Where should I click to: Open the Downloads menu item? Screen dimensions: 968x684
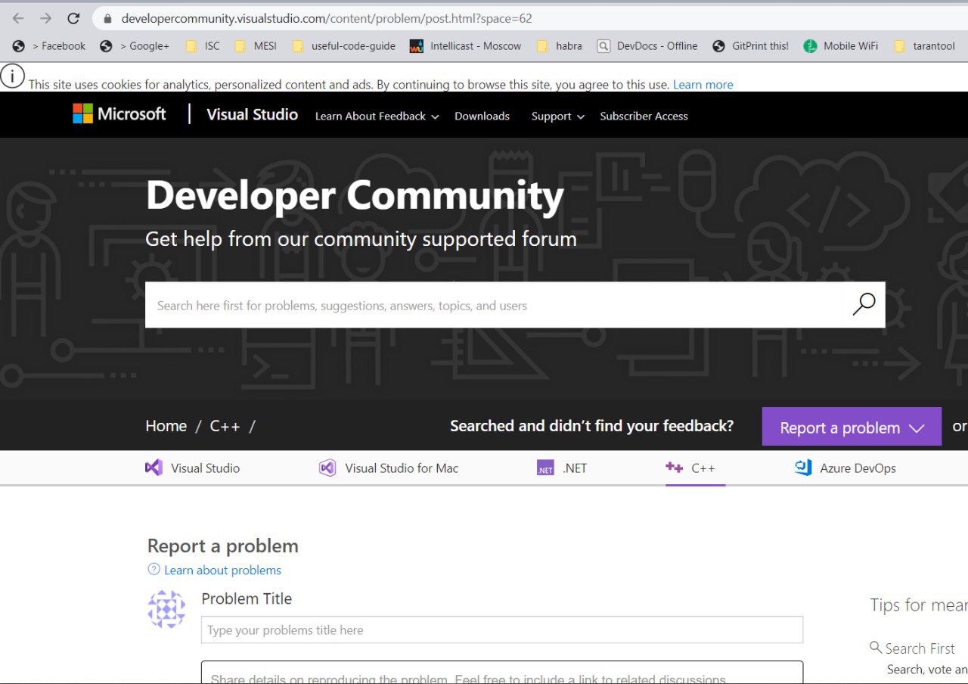482,116
